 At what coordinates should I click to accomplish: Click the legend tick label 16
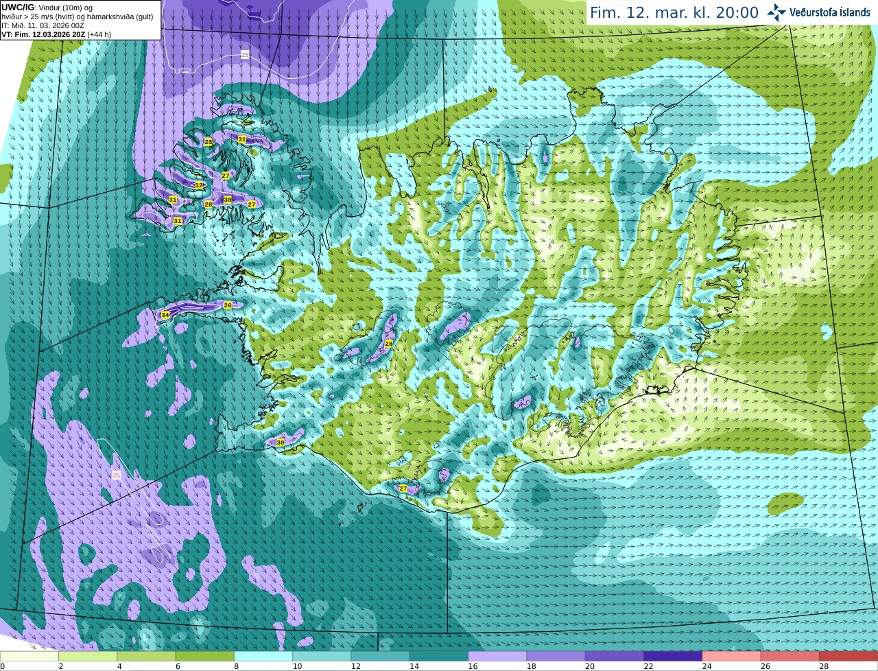[473, 666]
